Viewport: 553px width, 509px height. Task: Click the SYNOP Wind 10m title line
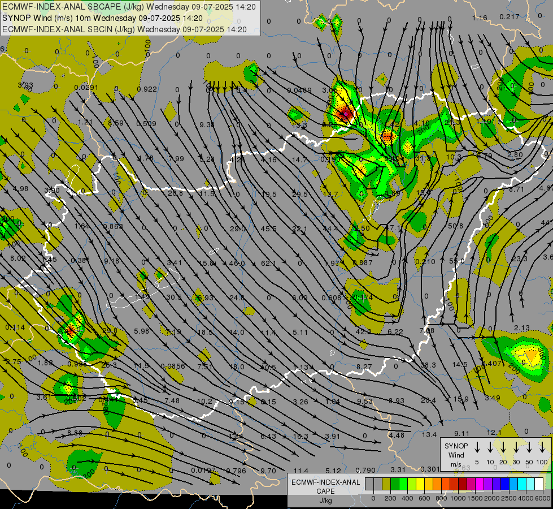[x=103, y=18]
